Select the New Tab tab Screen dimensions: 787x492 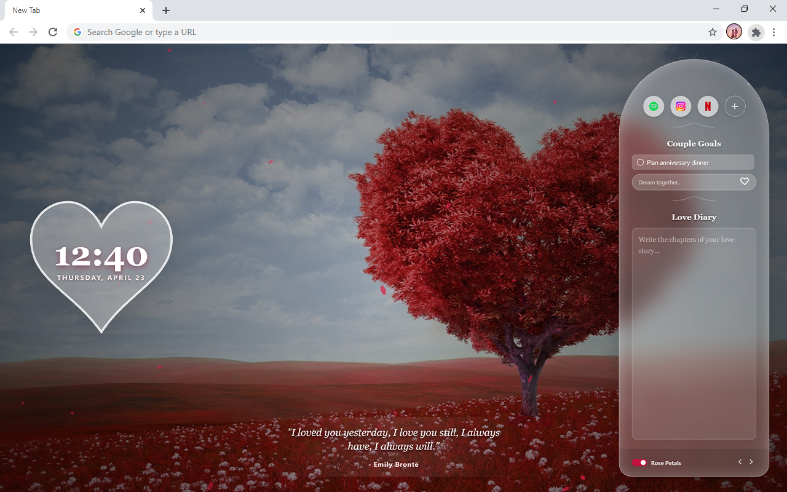[x=68, y=10]
